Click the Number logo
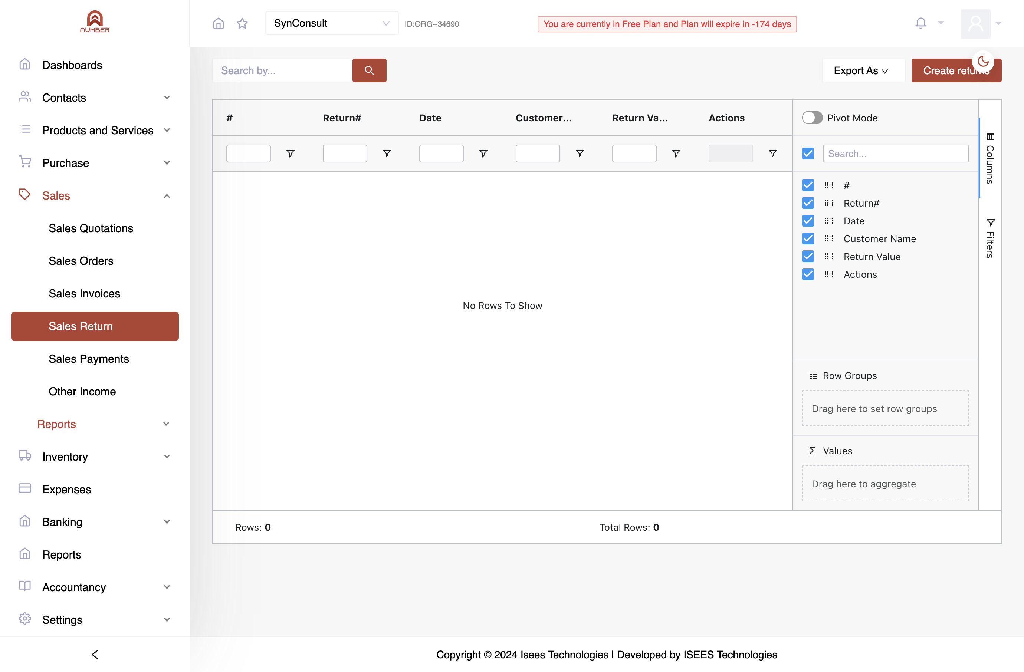The height and width of the screenshot is (672, 1024). pyautogui.click(x=95, y=22)
